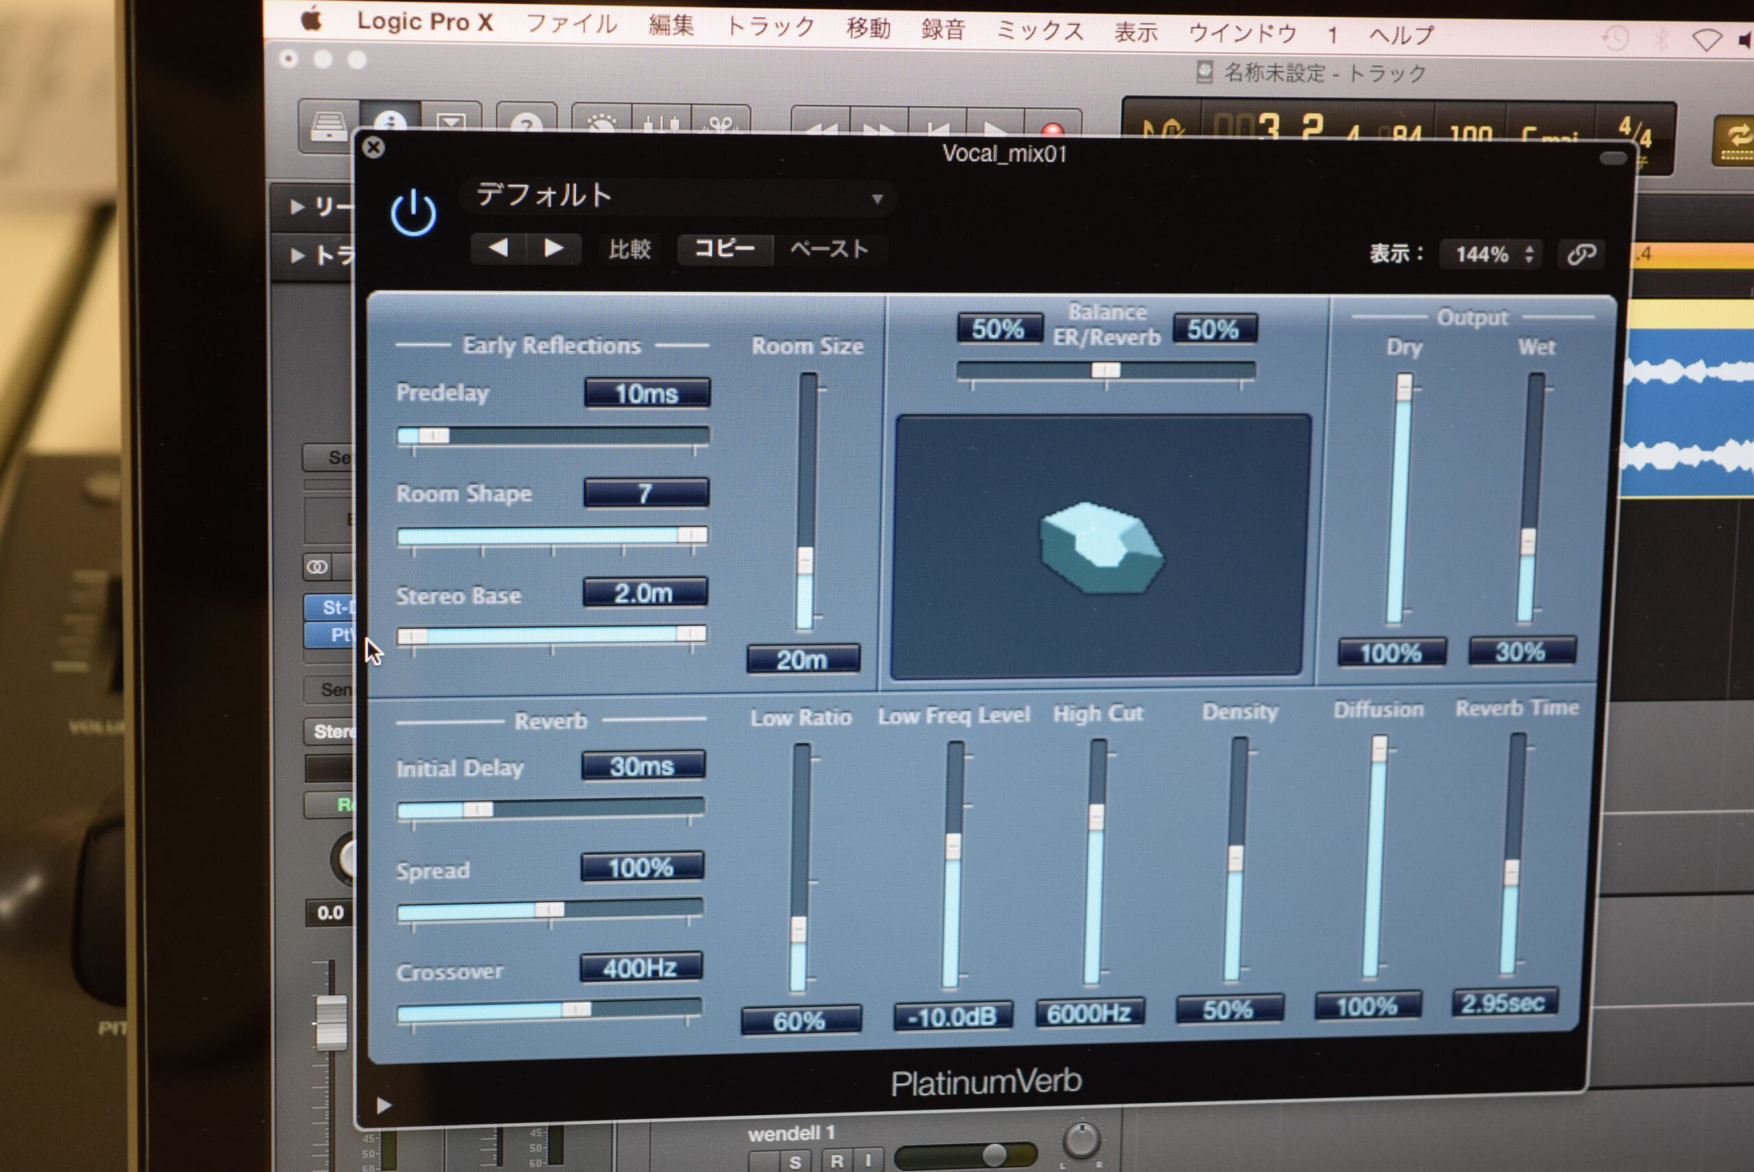The width and height of the screenshot is (1754, 1172).
Task: Click the Wi-Fi icon in menu bar
Action: tap(1707, 39)
